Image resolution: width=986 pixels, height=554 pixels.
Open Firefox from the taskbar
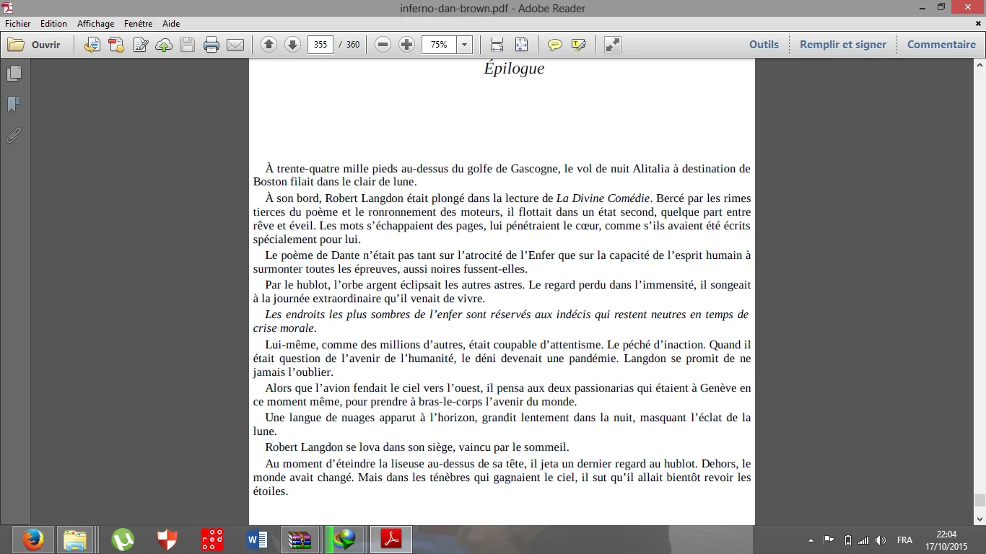(32, 540)
